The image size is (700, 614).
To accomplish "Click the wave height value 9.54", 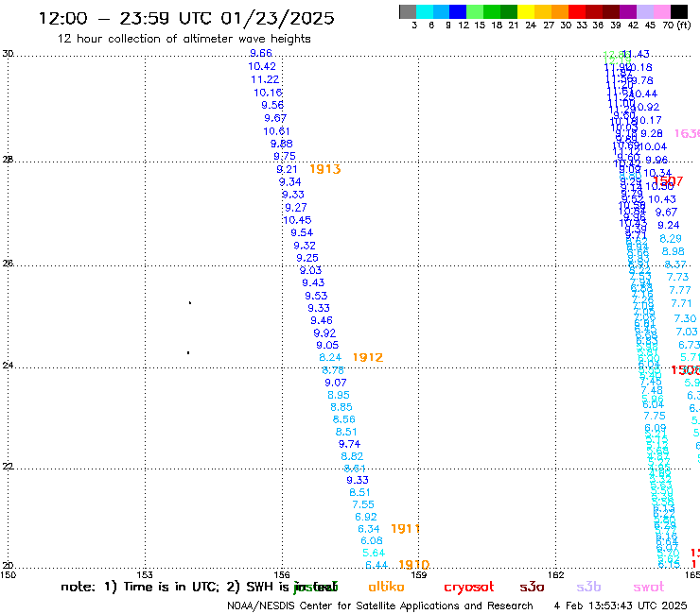I will click(x=302, y=232).
